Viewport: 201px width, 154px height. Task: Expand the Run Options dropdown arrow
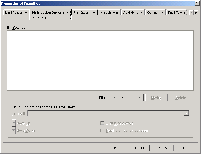[94, 13]
